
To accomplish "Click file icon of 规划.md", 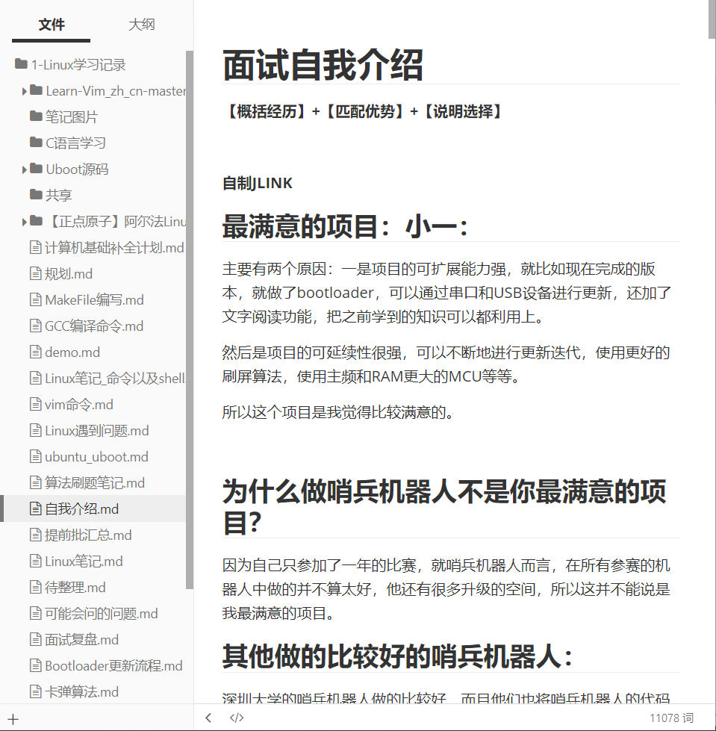I will (x=35, y=273).
